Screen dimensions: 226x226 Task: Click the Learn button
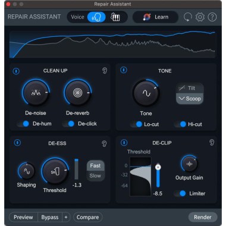click(x=155, y=17)
